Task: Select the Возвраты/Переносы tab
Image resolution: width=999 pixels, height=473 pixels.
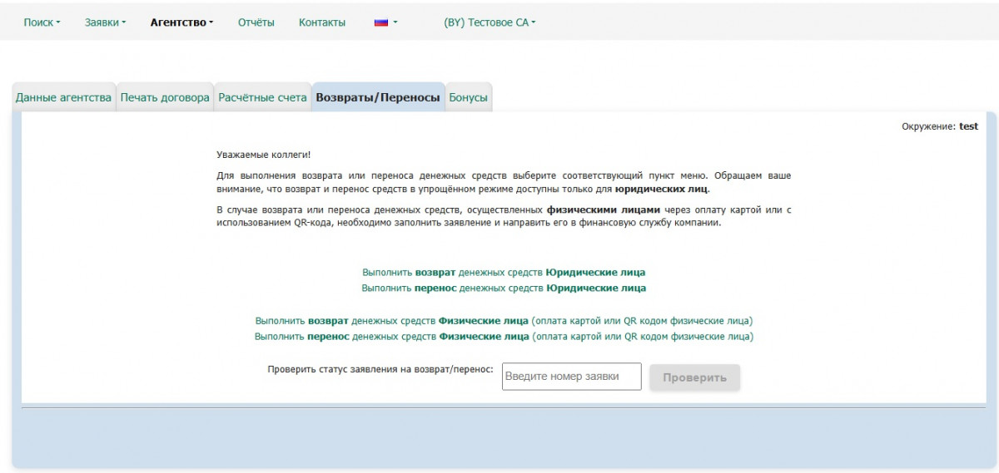Action: coord(378,97)
